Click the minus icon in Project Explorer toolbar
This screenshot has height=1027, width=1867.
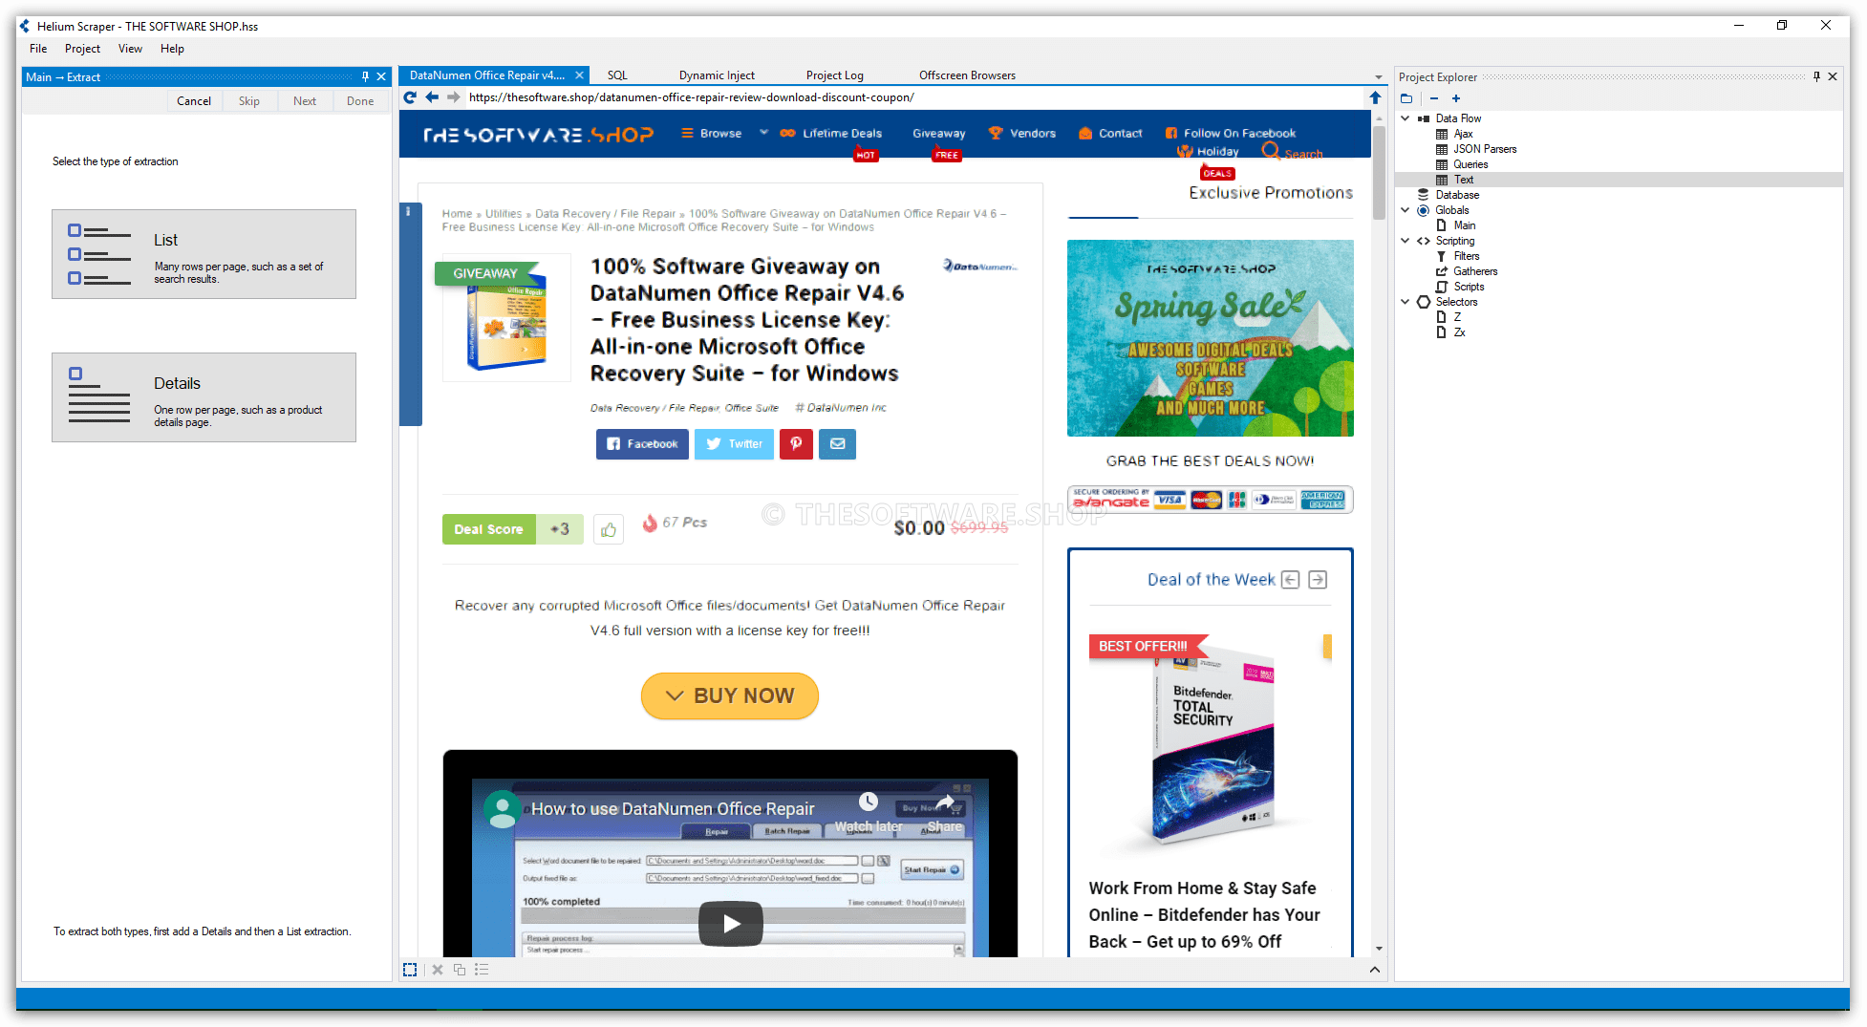1434,98
